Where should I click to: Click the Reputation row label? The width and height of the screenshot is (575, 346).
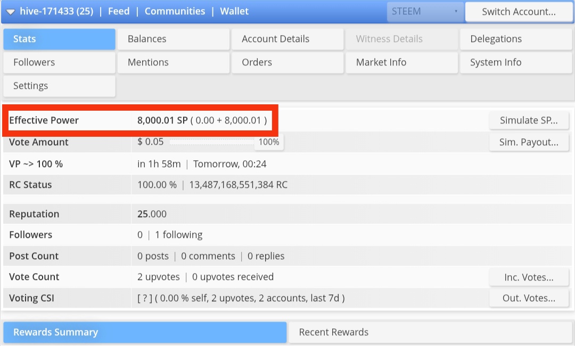pyautogui.click(x=34, y=214)
